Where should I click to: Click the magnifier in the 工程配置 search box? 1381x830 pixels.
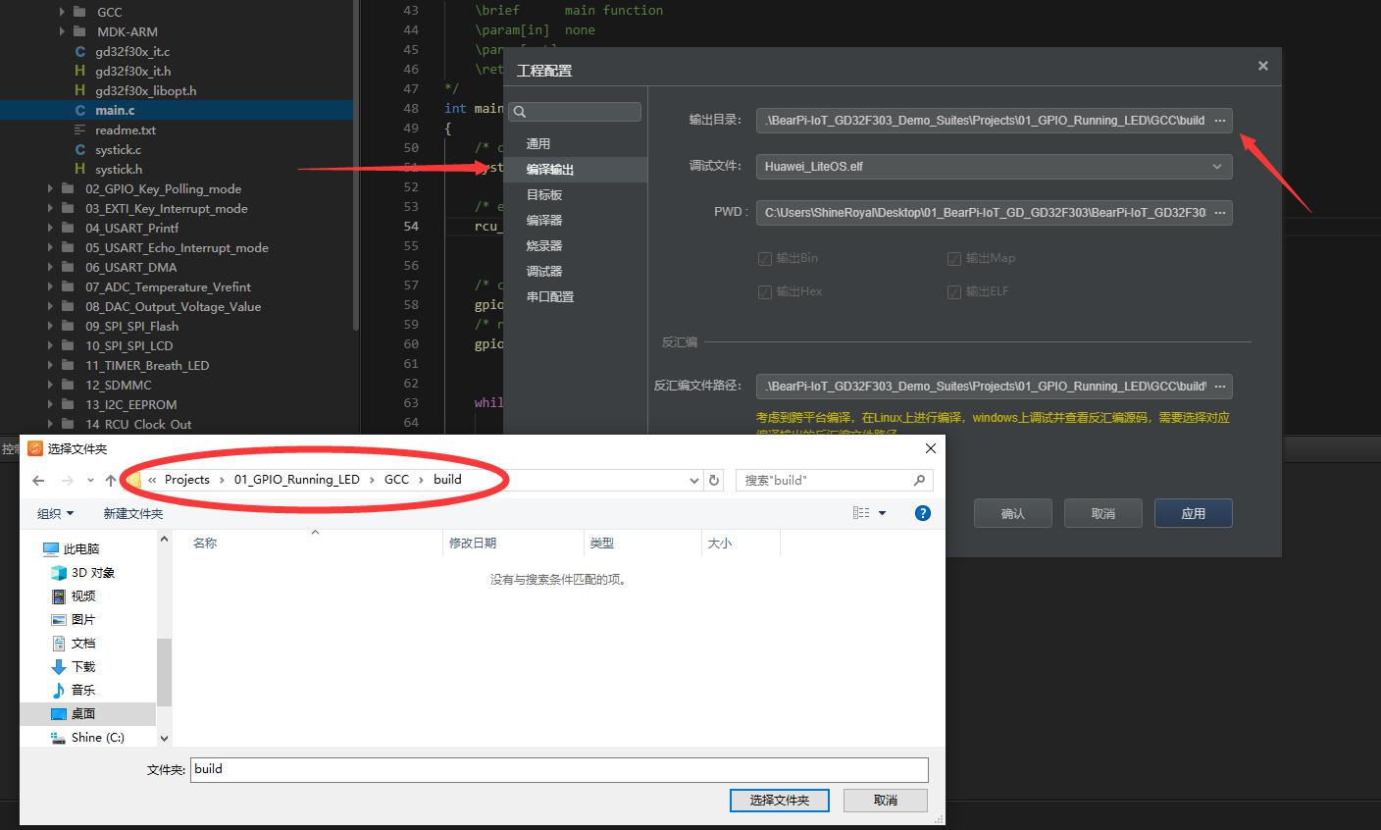[519, 112]
